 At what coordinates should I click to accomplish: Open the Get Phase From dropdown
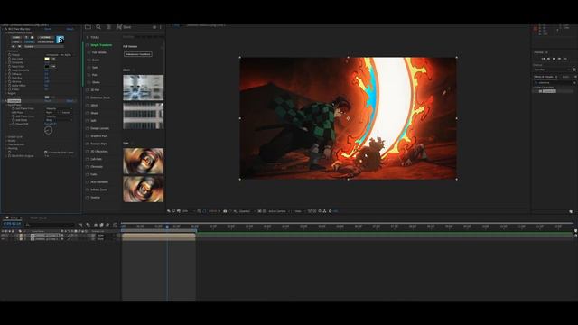point(58,108)
